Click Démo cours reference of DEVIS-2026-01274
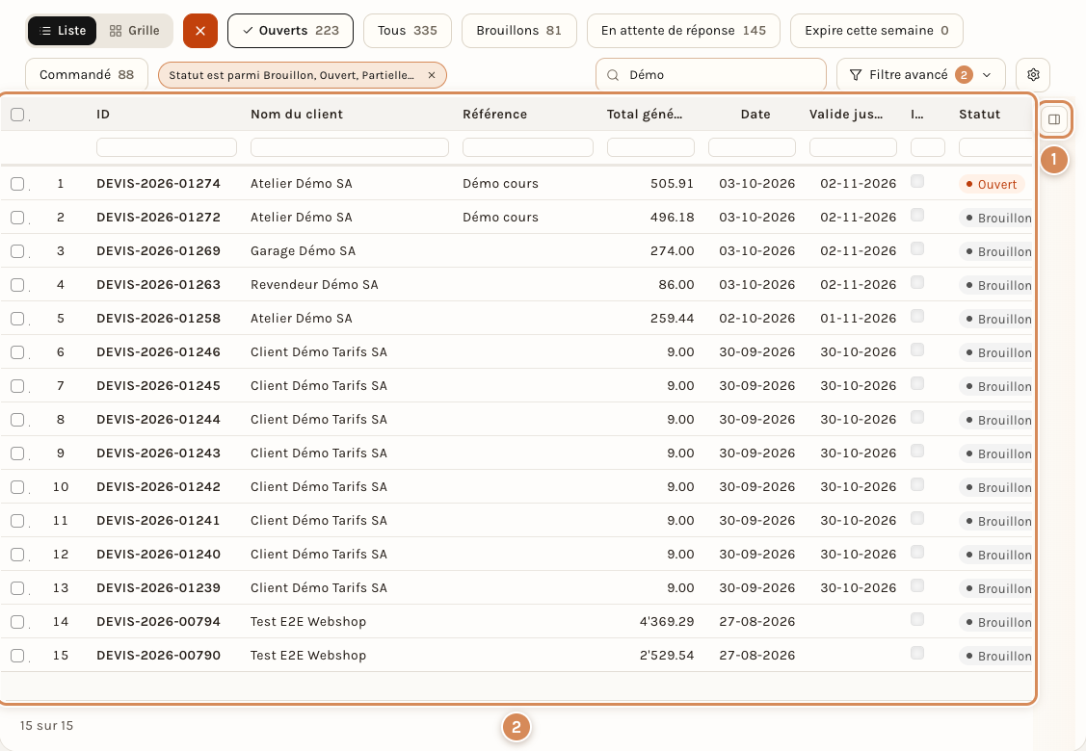This screenshot has width=1086, height=751. point(500,184)
